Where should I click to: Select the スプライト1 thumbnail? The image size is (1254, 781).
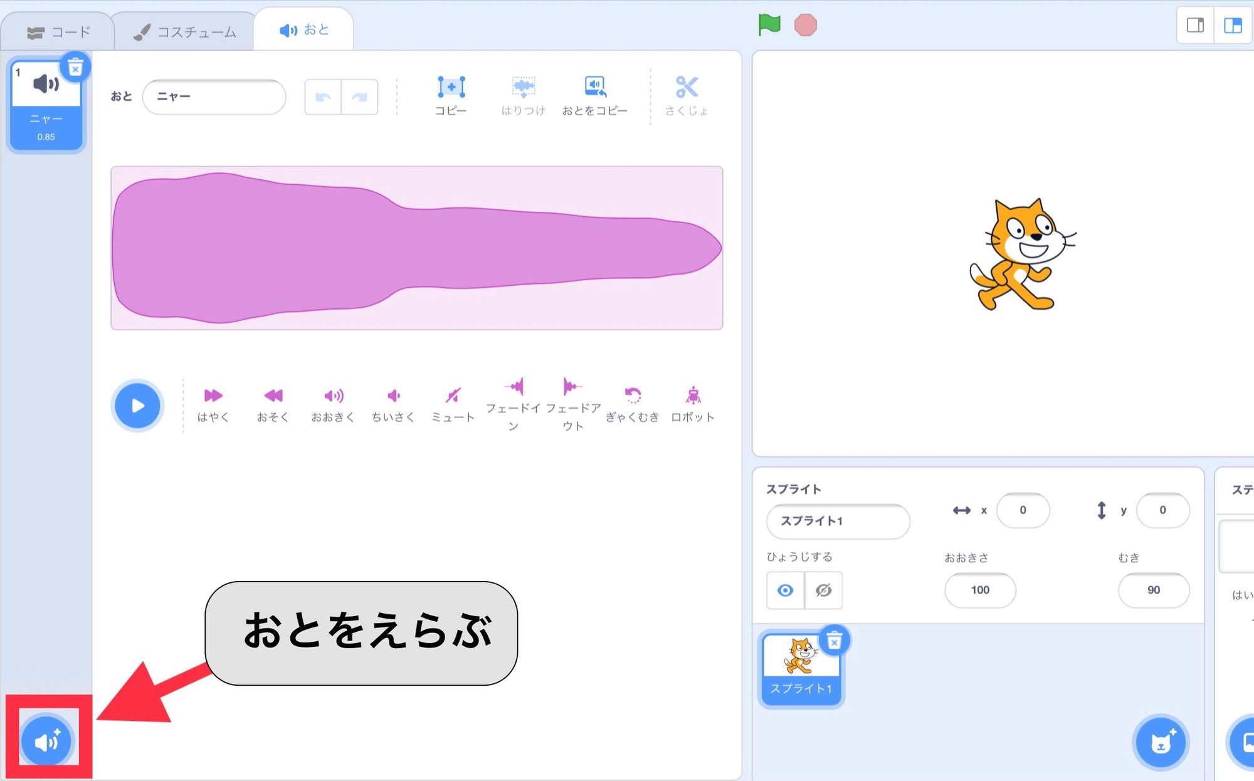click(x=801, y=666)
